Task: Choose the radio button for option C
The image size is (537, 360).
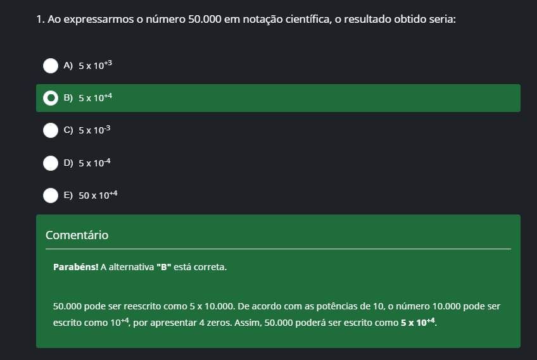Action: 51,130
